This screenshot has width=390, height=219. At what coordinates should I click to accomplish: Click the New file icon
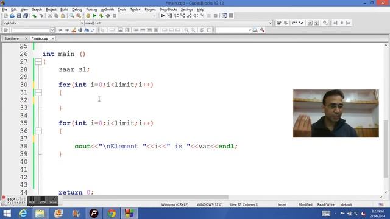[6, 16]
